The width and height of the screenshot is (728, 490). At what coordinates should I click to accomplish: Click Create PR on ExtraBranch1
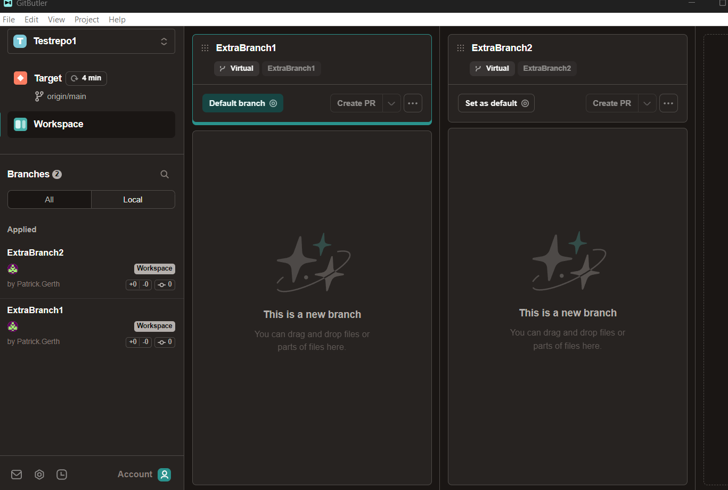point(356,103)
